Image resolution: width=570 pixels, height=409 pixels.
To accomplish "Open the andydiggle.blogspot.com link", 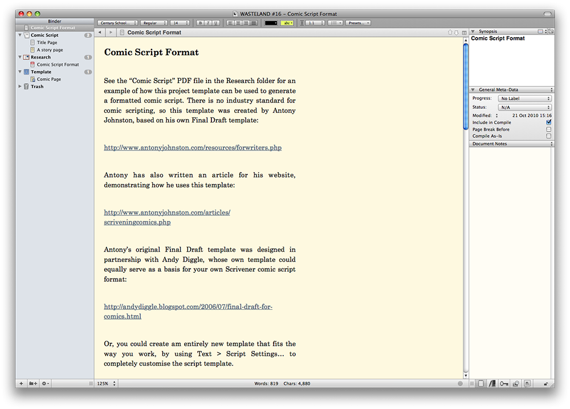I will tap(188, 306).
